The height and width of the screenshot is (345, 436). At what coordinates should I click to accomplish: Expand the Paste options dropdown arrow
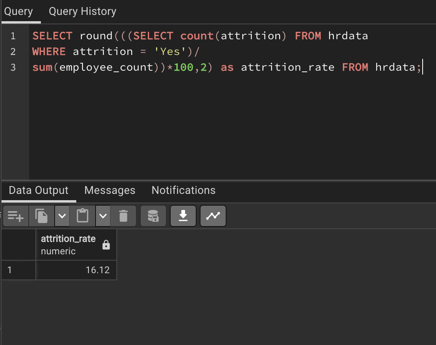coord(103,216)
